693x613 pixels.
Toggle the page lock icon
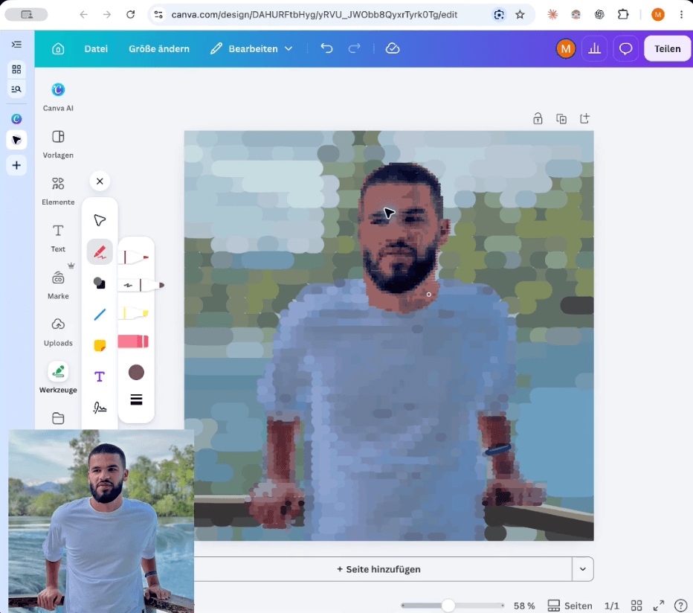538,118
